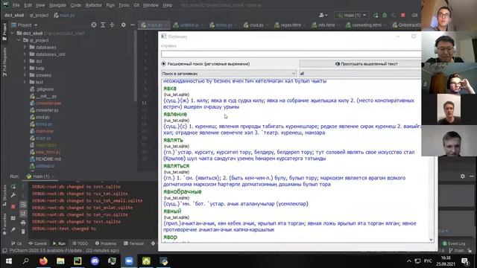Screen dimensions: 477x268
Task: Open the File menu
Action: pos(16,5)
